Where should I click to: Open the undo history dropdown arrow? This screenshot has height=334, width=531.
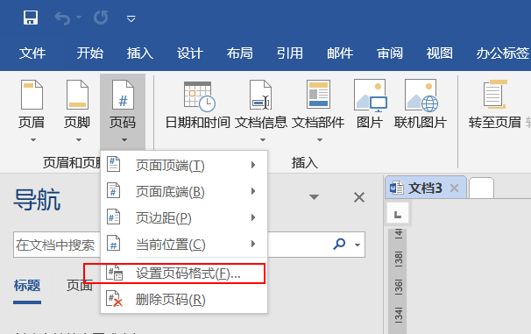[79, 17]
